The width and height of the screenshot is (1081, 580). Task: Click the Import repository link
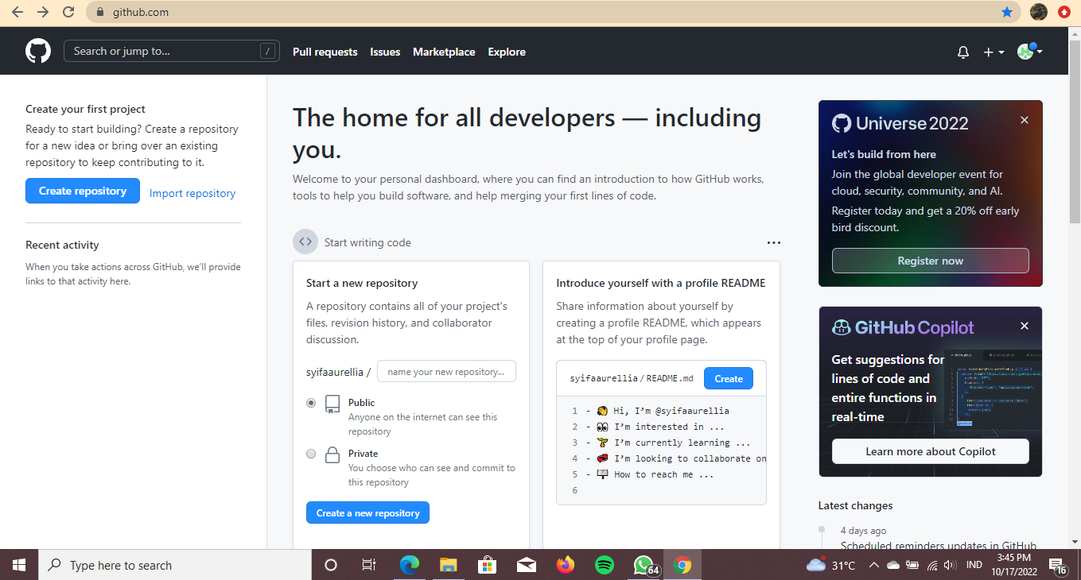192,193
